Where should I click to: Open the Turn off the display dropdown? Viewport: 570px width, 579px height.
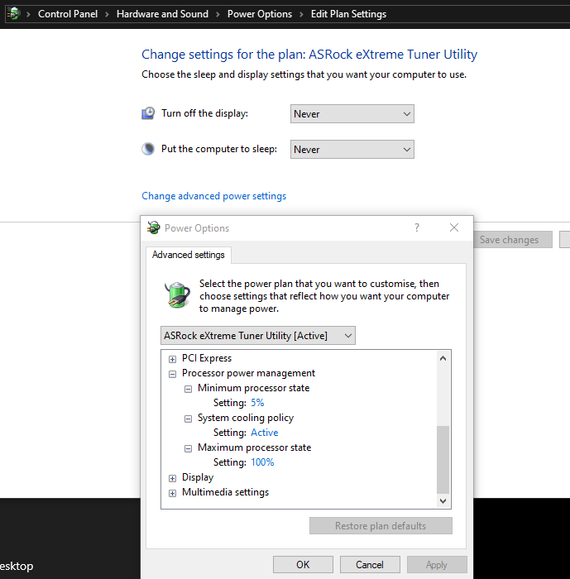pos(352,114)
